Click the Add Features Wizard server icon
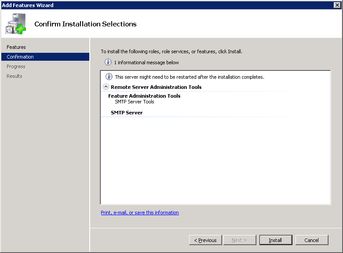Screen dimensions: 343x253 (x=16, y=24)
